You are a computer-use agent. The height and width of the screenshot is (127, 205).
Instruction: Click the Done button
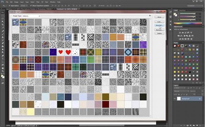[x=159, y=17]
